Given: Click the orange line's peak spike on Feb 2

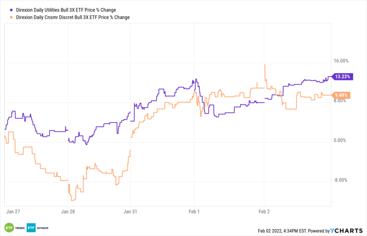Looking at the screenshot, I should [x=265, y=65].
